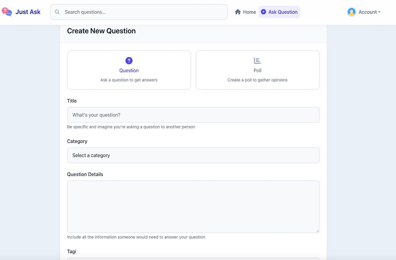Click into the question Title input
Image resolution: width=396 pixels, height=260 pixels.
click(193, 115)
